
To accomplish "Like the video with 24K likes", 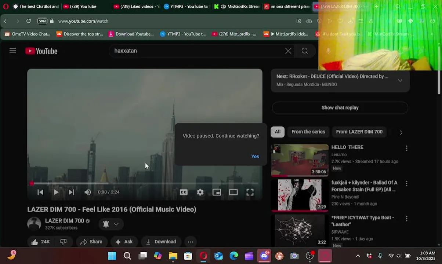I will coord(40,242).
